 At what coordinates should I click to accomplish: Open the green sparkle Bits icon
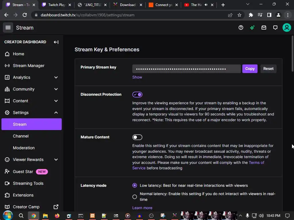(252, 28)
